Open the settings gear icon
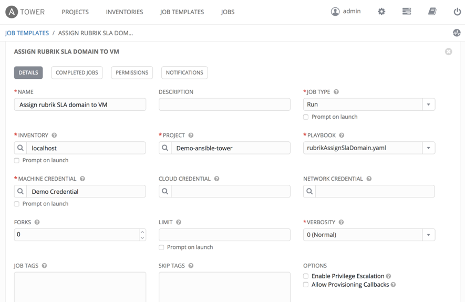The height and width of the screenshot is (302, 465). coord(381,12)
